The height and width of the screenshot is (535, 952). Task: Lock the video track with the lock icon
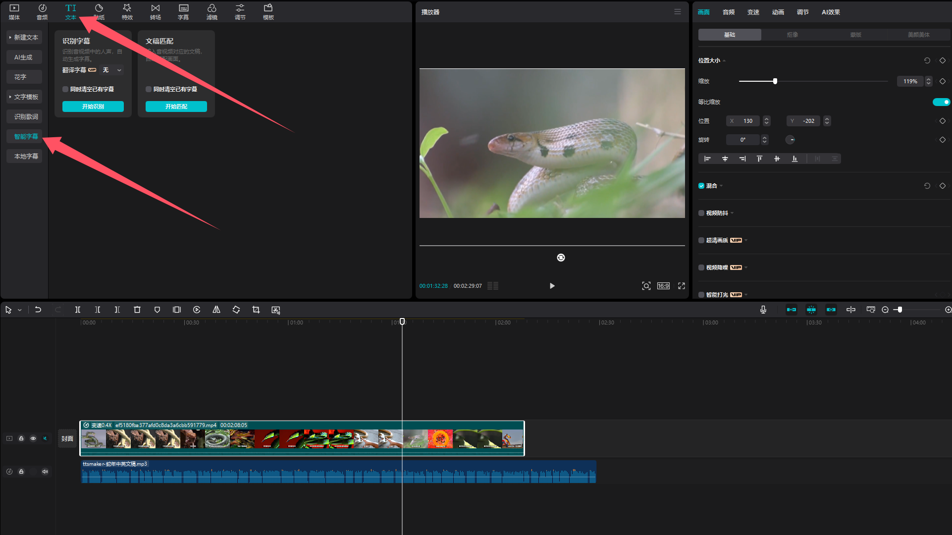[21, 438]
